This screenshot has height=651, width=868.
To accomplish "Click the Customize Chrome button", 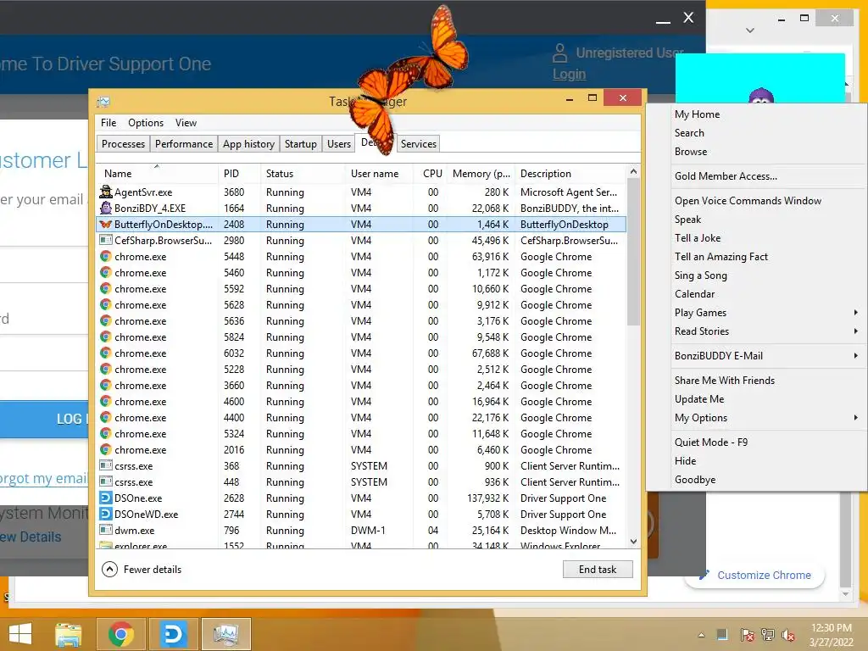I will [x=754, y=576].
